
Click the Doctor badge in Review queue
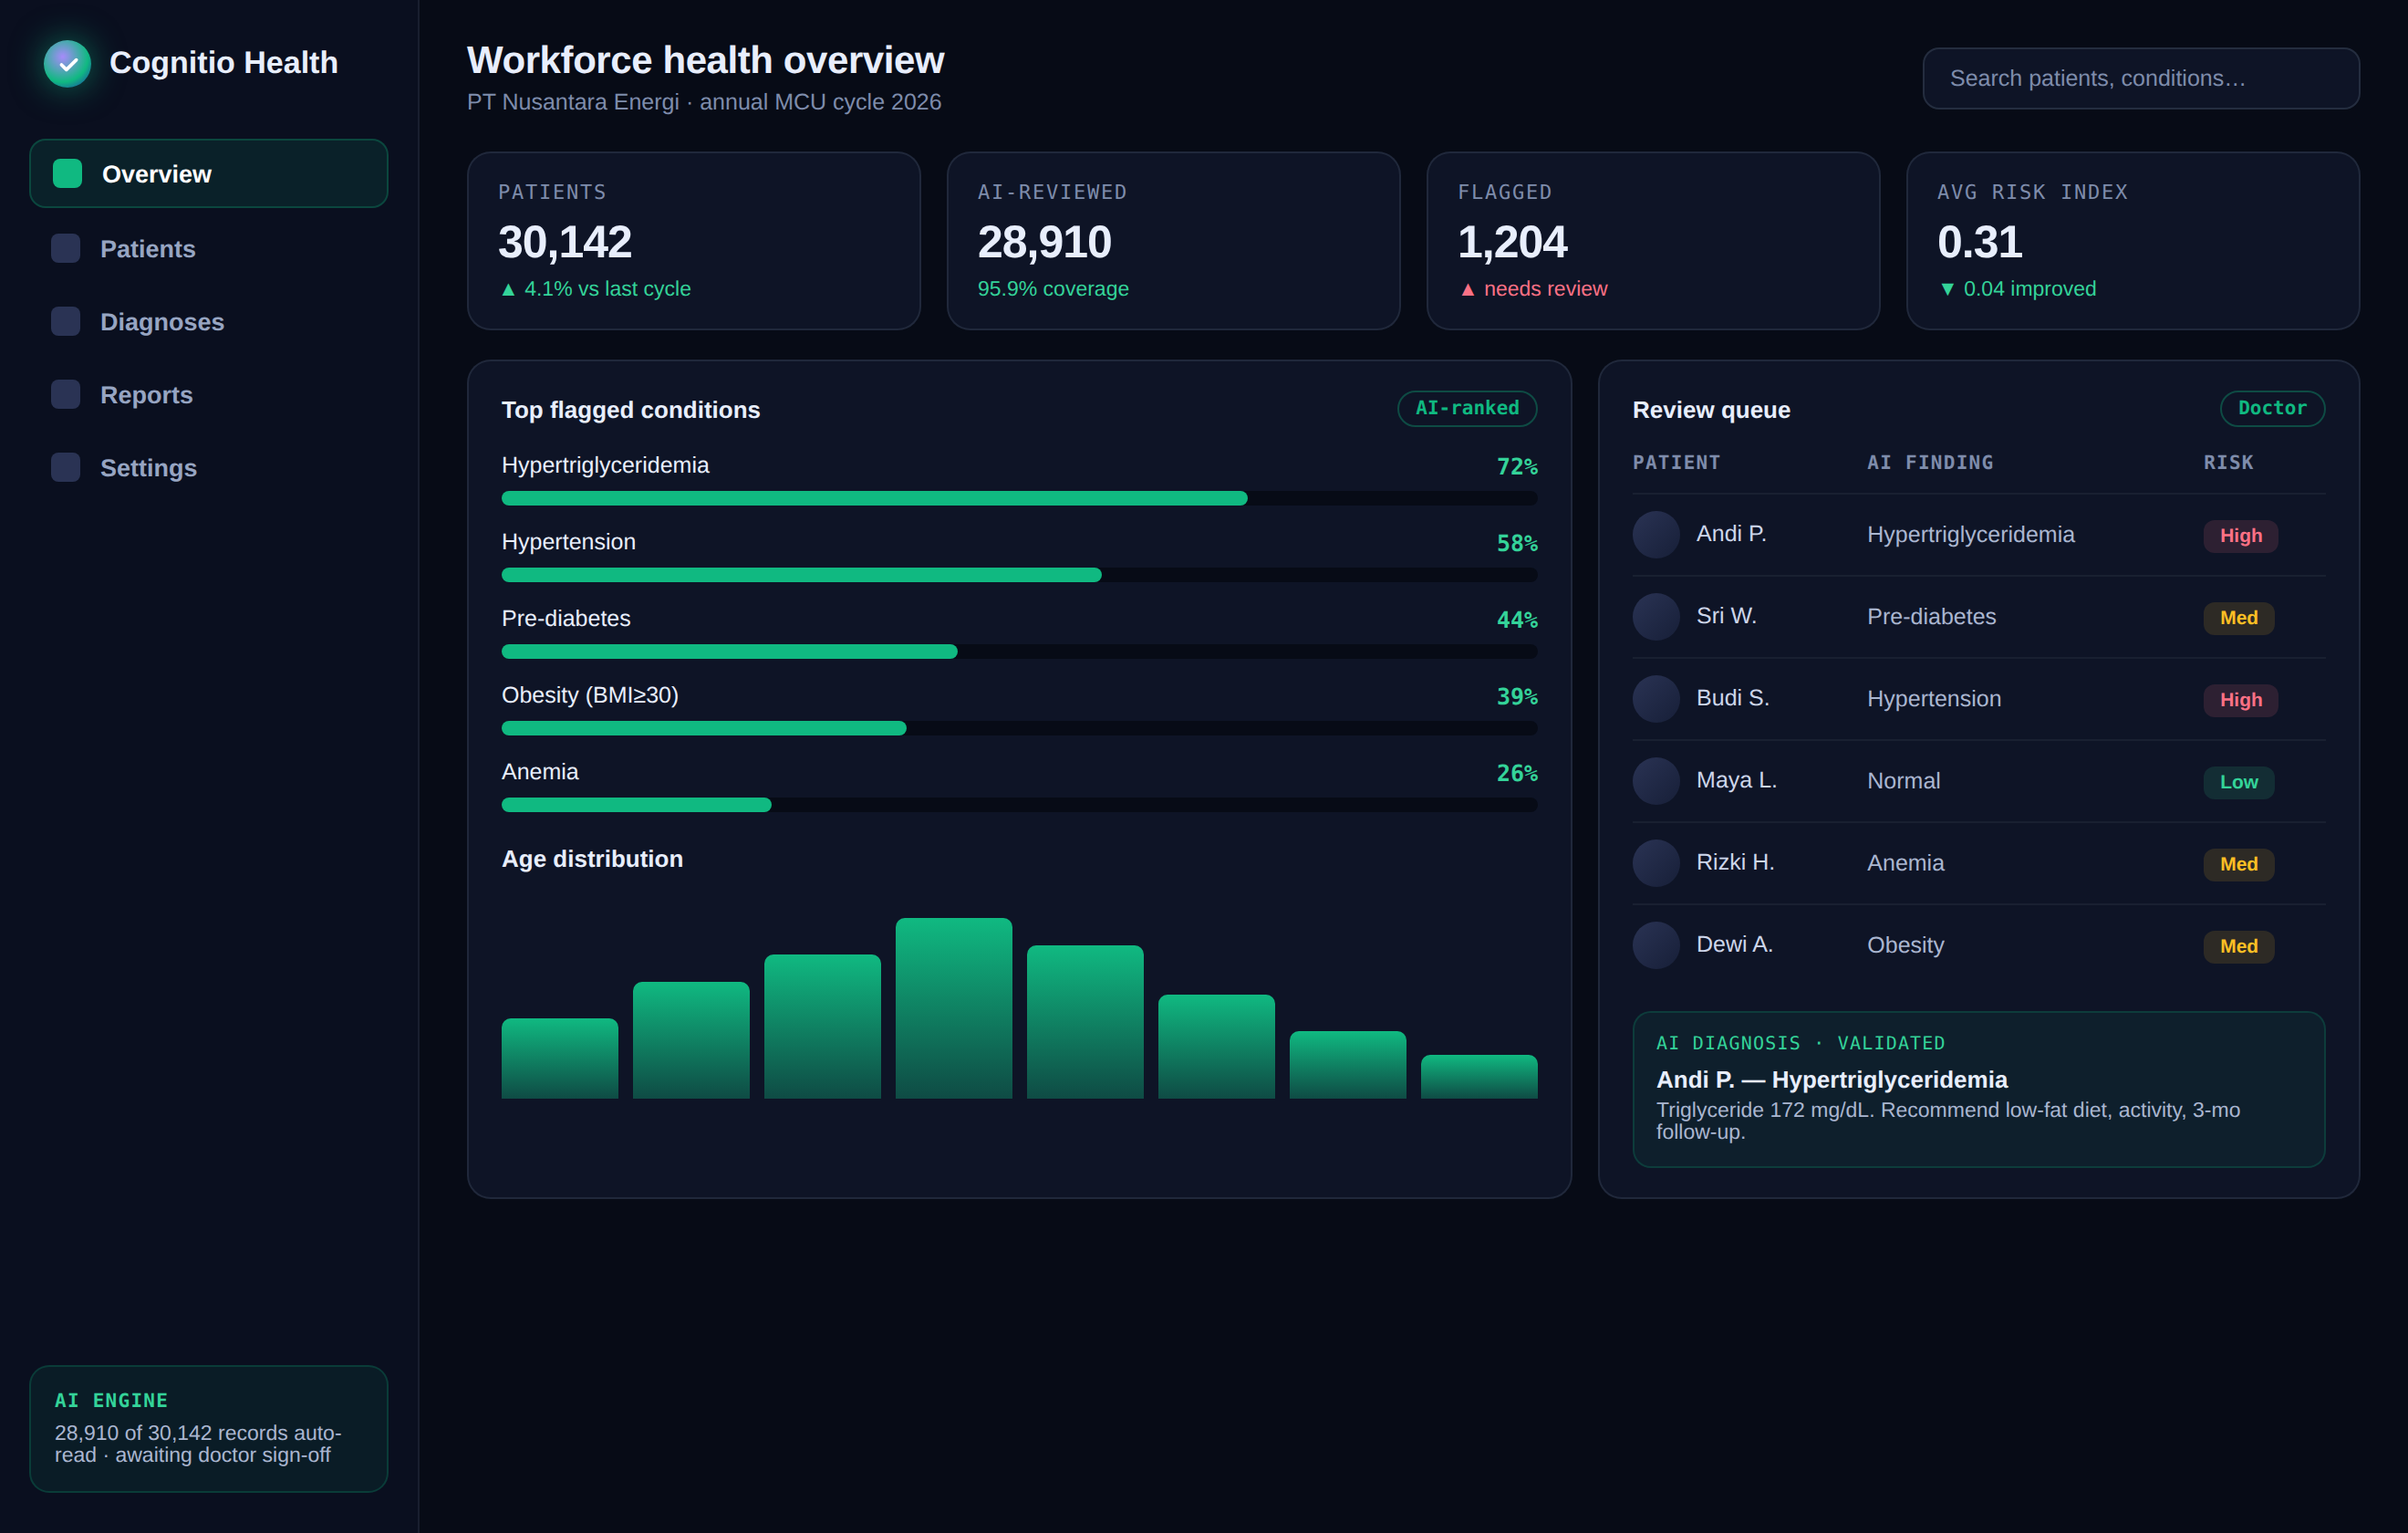(2272, 408)
